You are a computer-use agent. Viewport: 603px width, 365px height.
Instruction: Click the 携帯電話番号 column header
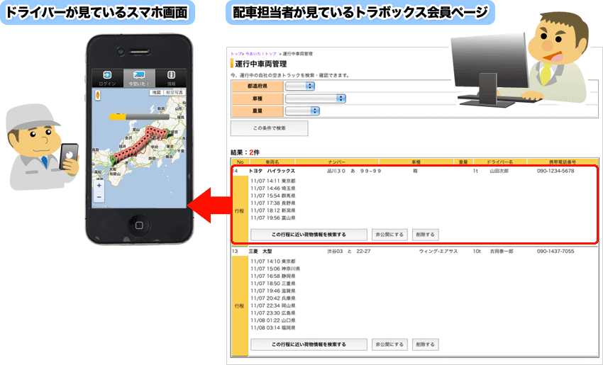[x=563, y=162]
